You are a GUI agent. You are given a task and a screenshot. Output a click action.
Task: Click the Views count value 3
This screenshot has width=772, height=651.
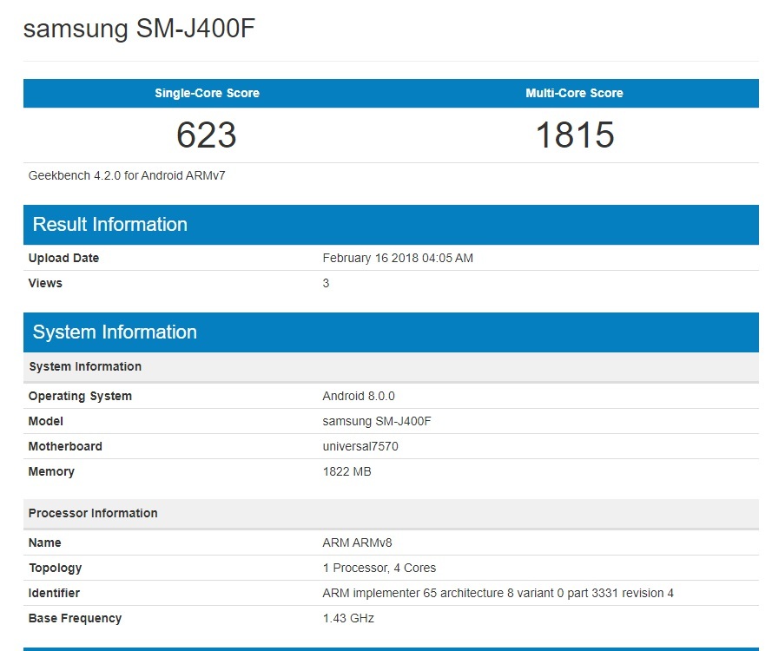click(x=326, y=283)
